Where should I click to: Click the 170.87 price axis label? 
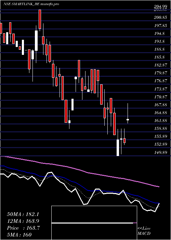click(160, 97)
